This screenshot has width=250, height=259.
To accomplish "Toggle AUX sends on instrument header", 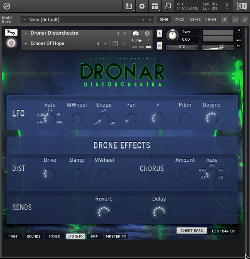I will [238, 40].
